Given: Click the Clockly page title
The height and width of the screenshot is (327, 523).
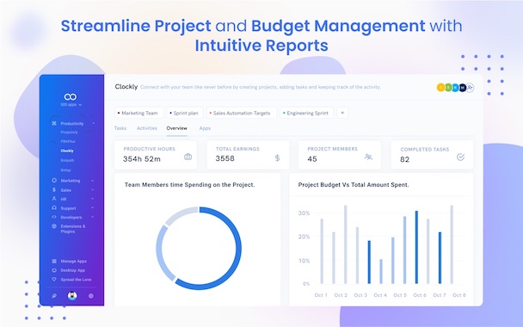Looking at the screenshot, I should pyautogui.click(x=126, y=87).
